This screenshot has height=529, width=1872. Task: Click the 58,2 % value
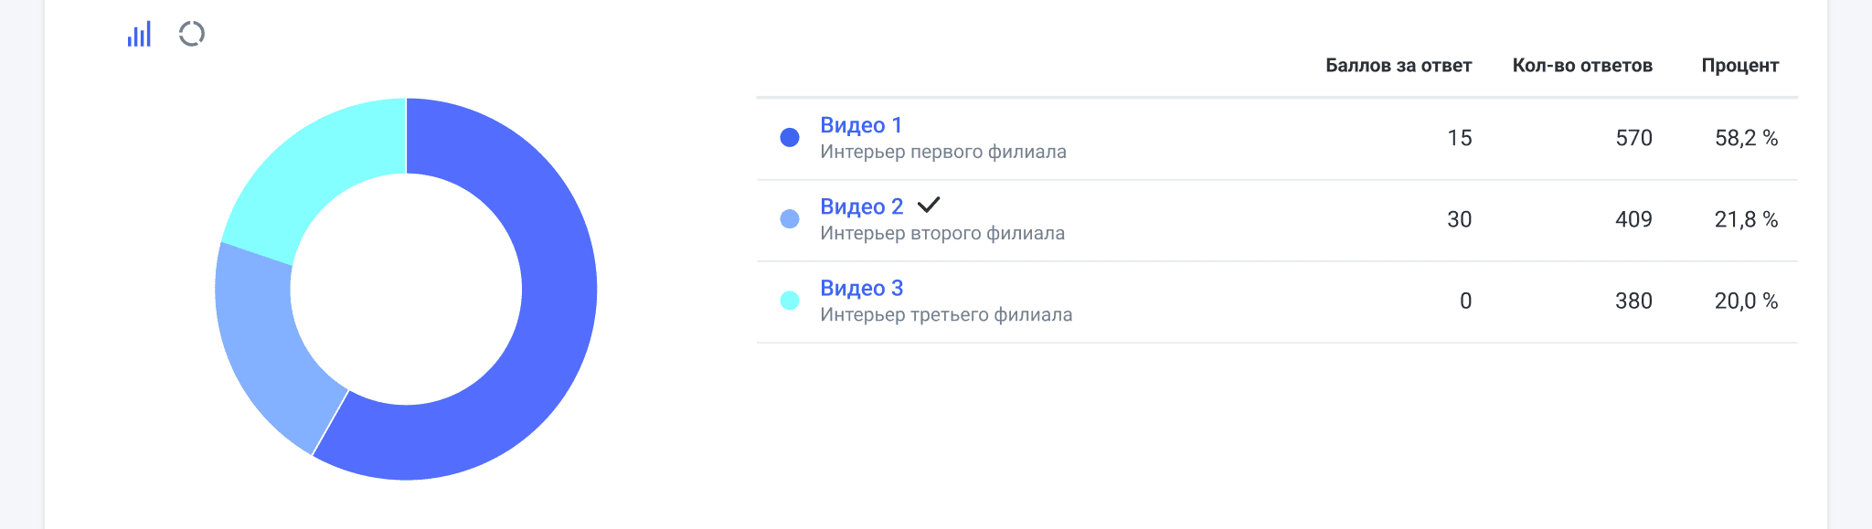[x=1745, y=138]
